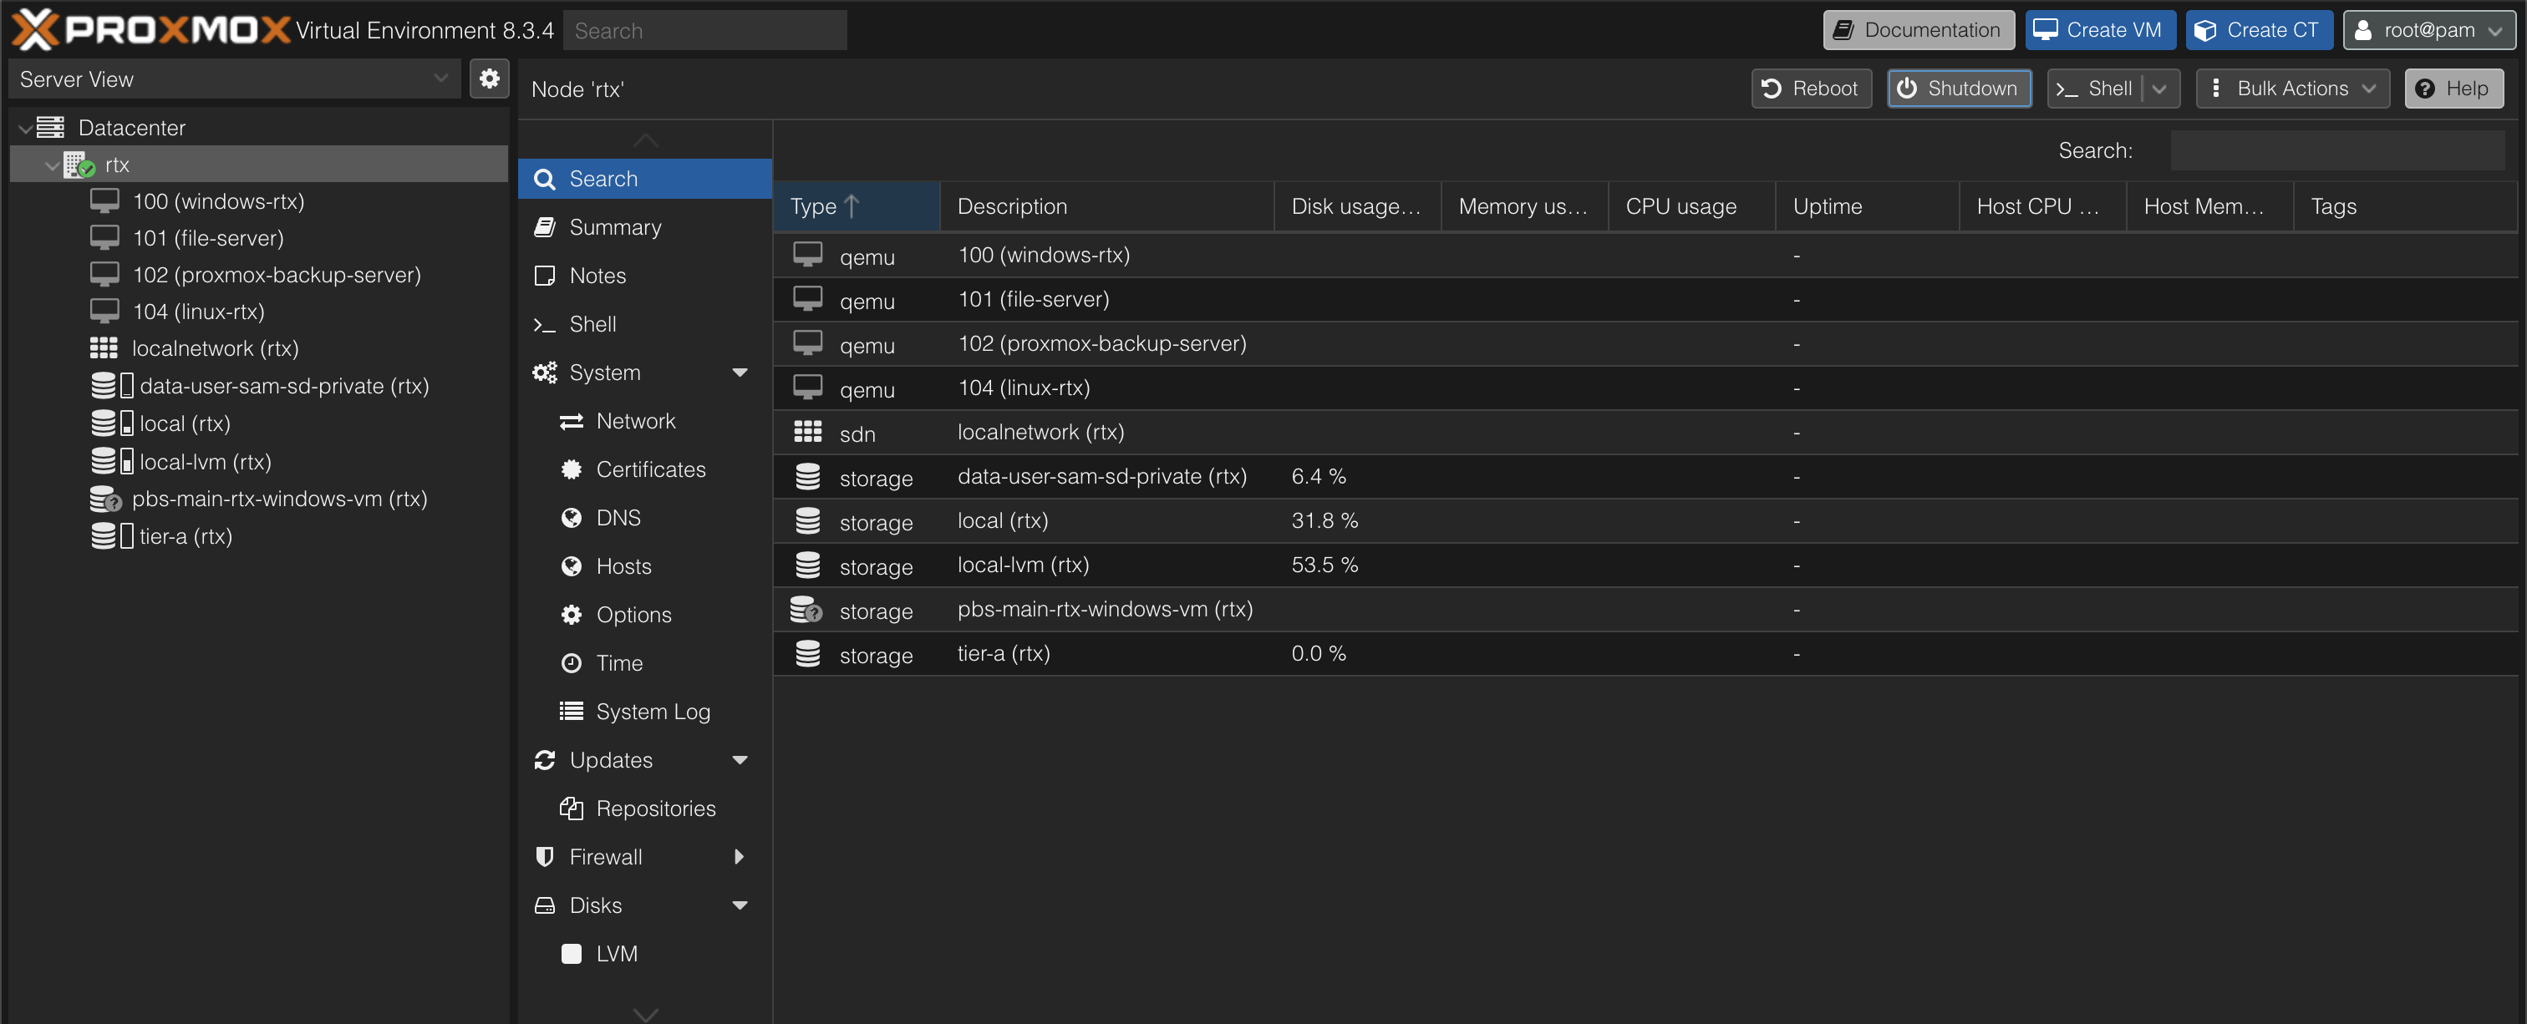Open the node Options page

coord(644,614)
